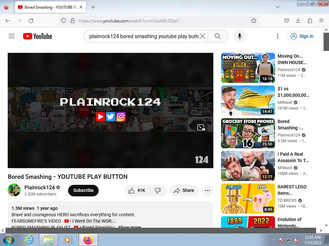Bookmark this page with the star
Image resolution: width=329 pixels, height=246 pixels.
point(254,20)
